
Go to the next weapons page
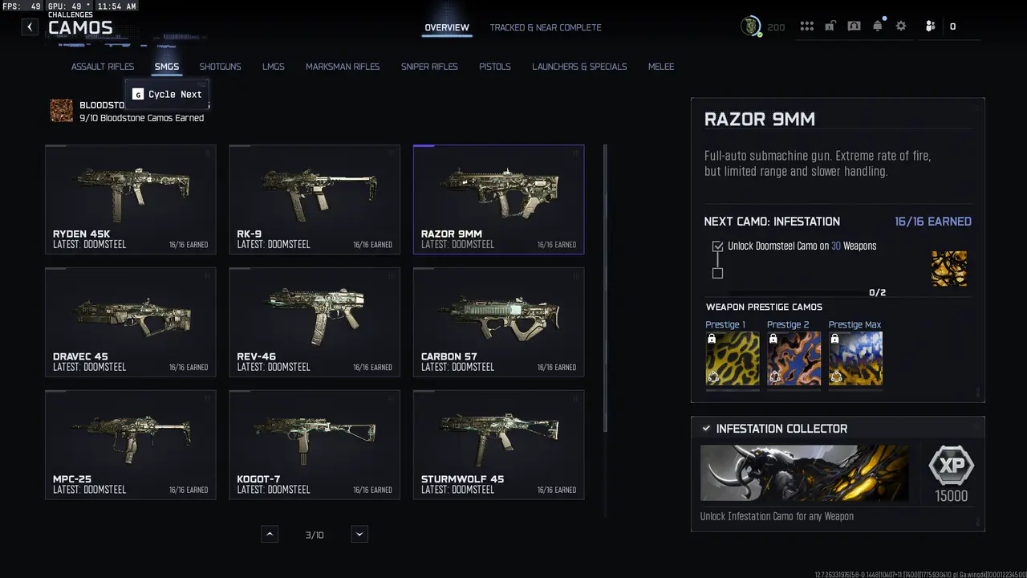click(359, 535)
